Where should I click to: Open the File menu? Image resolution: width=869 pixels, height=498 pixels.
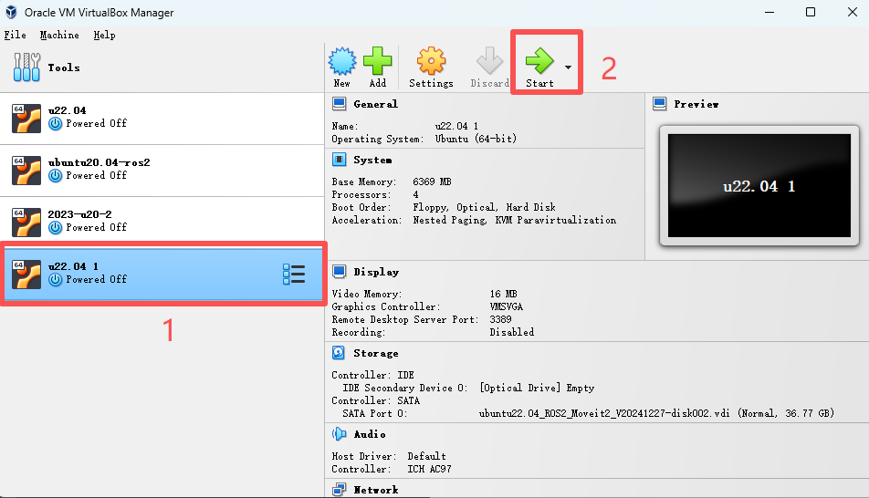pos(15,35)
